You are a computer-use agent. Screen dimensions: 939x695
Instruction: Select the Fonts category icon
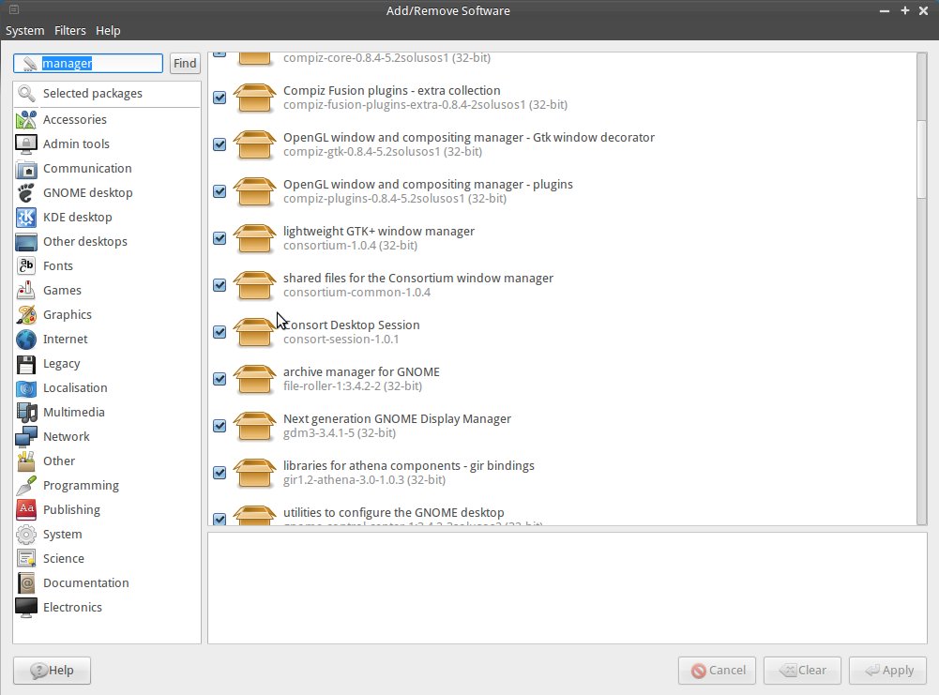pyautogui.click(x=26, y=265)
